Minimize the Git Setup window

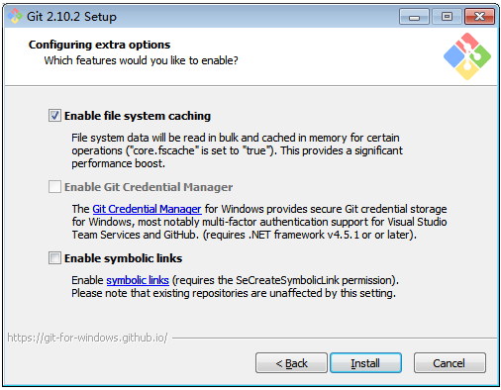tap(414, 17)
